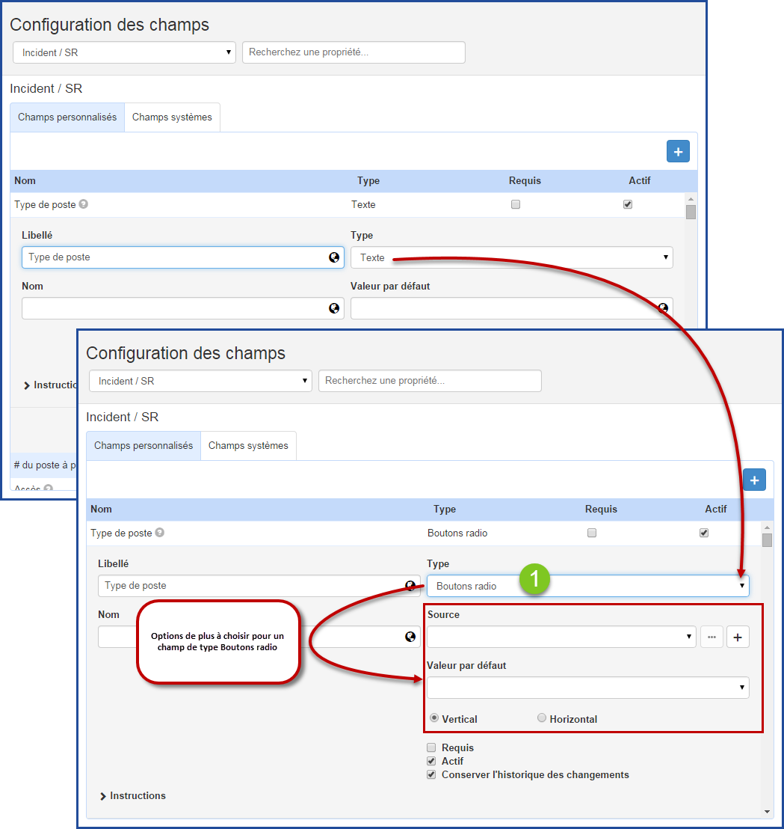Image resolution: width=784 pixels, height=829 pixels.
Task: Click the globe icon in the Libellé field beside Boutons radio
Action: pyautogui.click(x=410, y=586)
